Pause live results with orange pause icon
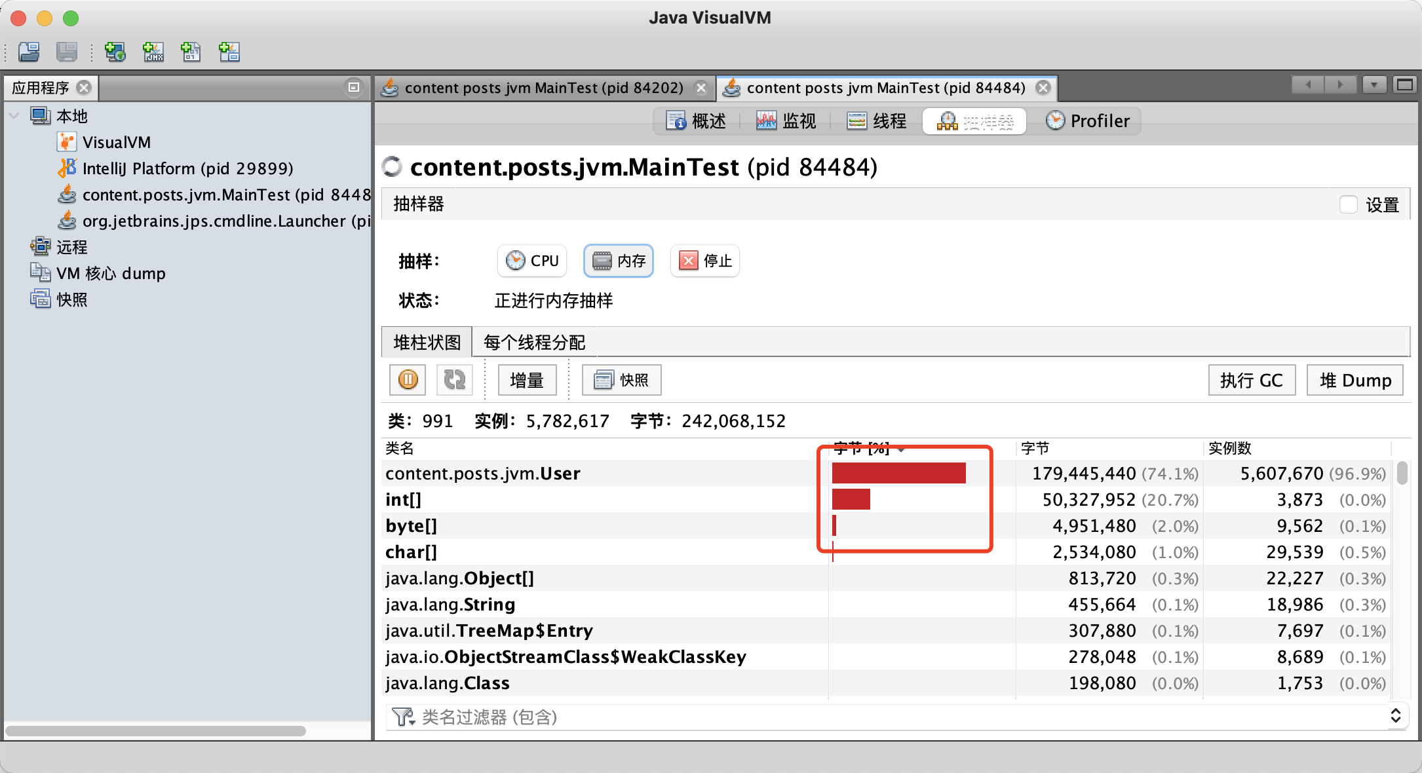Image resolution: width=1422 pixels, height=773 pixels. 408,380
